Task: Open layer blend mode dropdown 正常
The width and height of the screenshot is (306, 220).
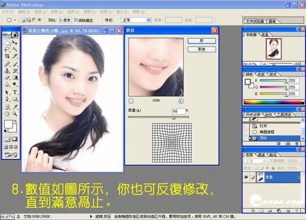Action: tap(255, 161)
